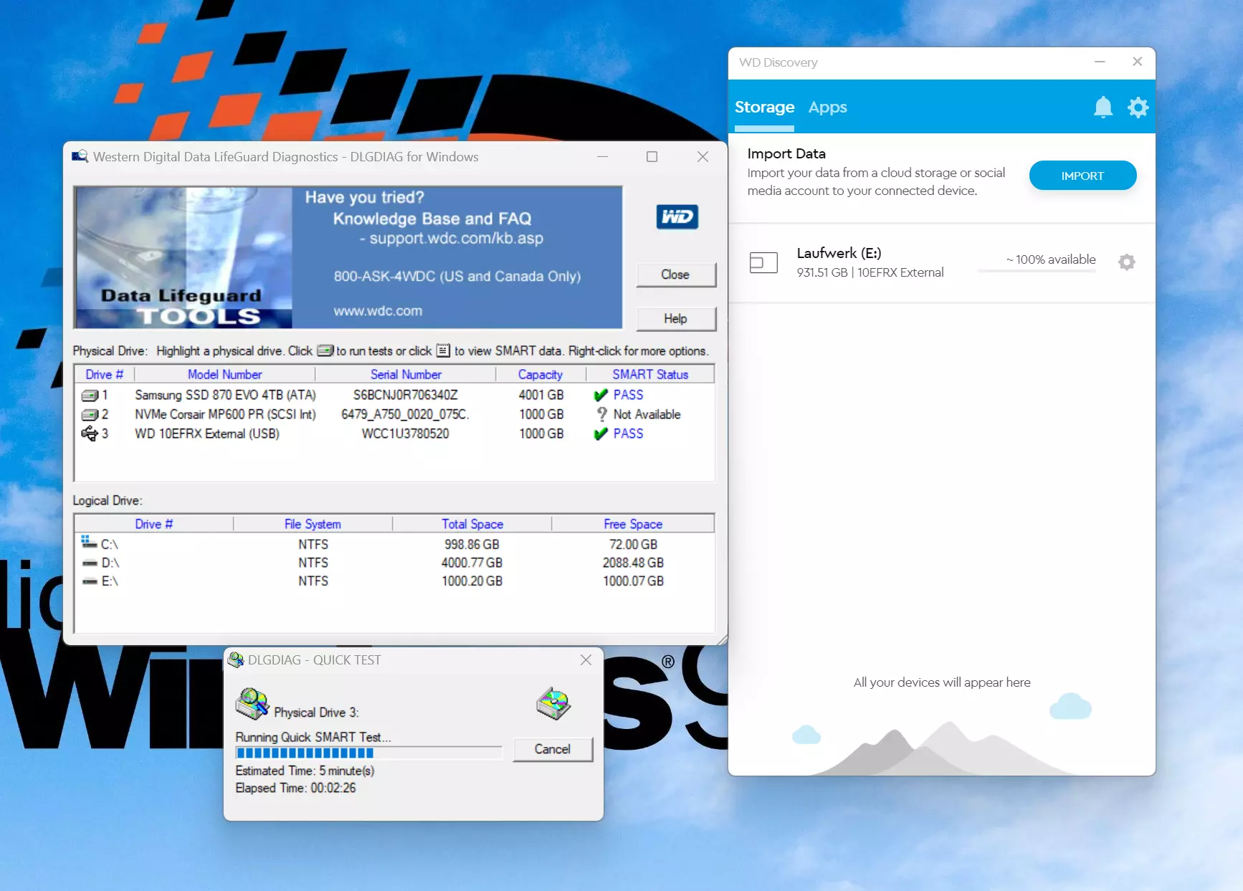1243x891 pixels.
Task: Click the www.wdc.com banner text
Action: pos(378,311)
